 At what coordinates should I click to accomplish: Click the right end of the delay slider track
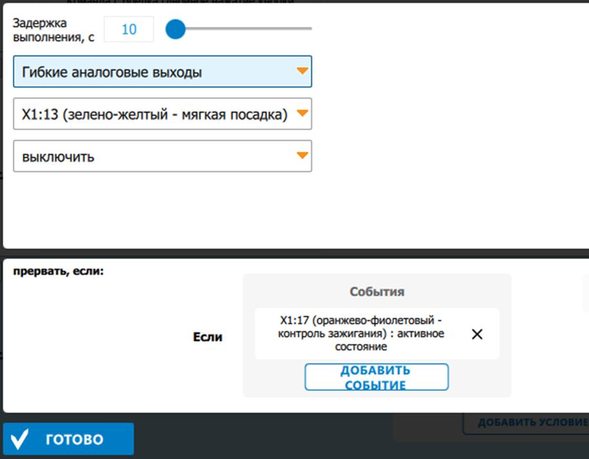[309, 29]
